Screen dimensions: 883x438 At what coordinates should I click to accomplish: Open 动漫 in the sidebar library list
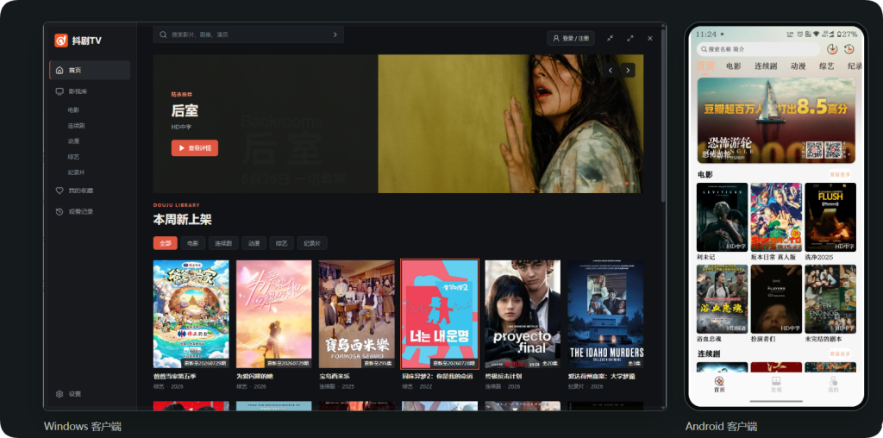pos(74,141)
